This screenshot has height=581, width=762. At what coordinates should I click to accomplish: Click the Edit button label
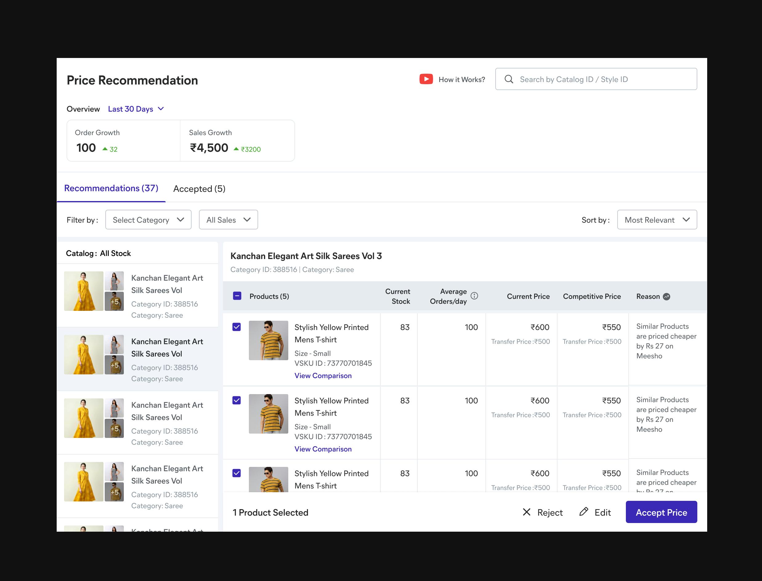click(602, 513)
